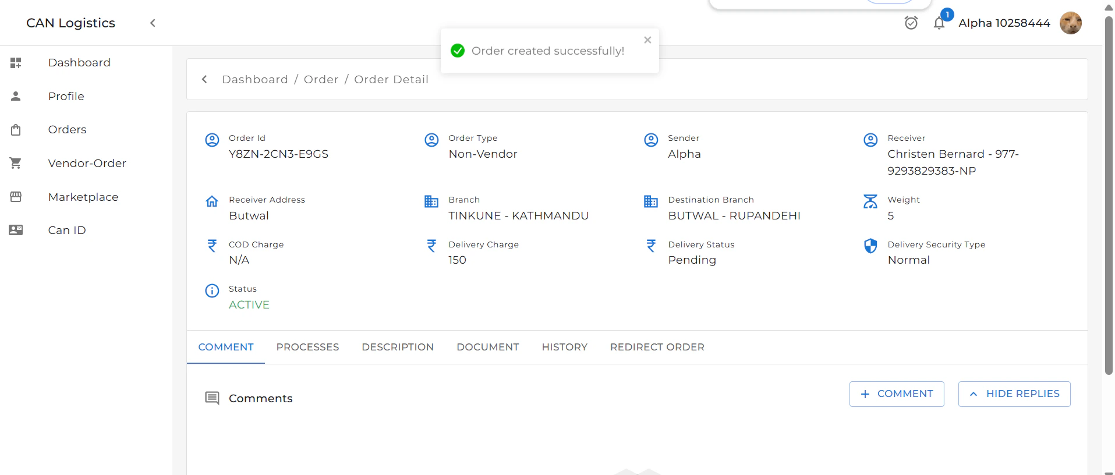The height and width of the screenshot is (475, 1115).
Task: Click BUTWAL - RUPANDEHI destination value
Action: click(734, 216)
